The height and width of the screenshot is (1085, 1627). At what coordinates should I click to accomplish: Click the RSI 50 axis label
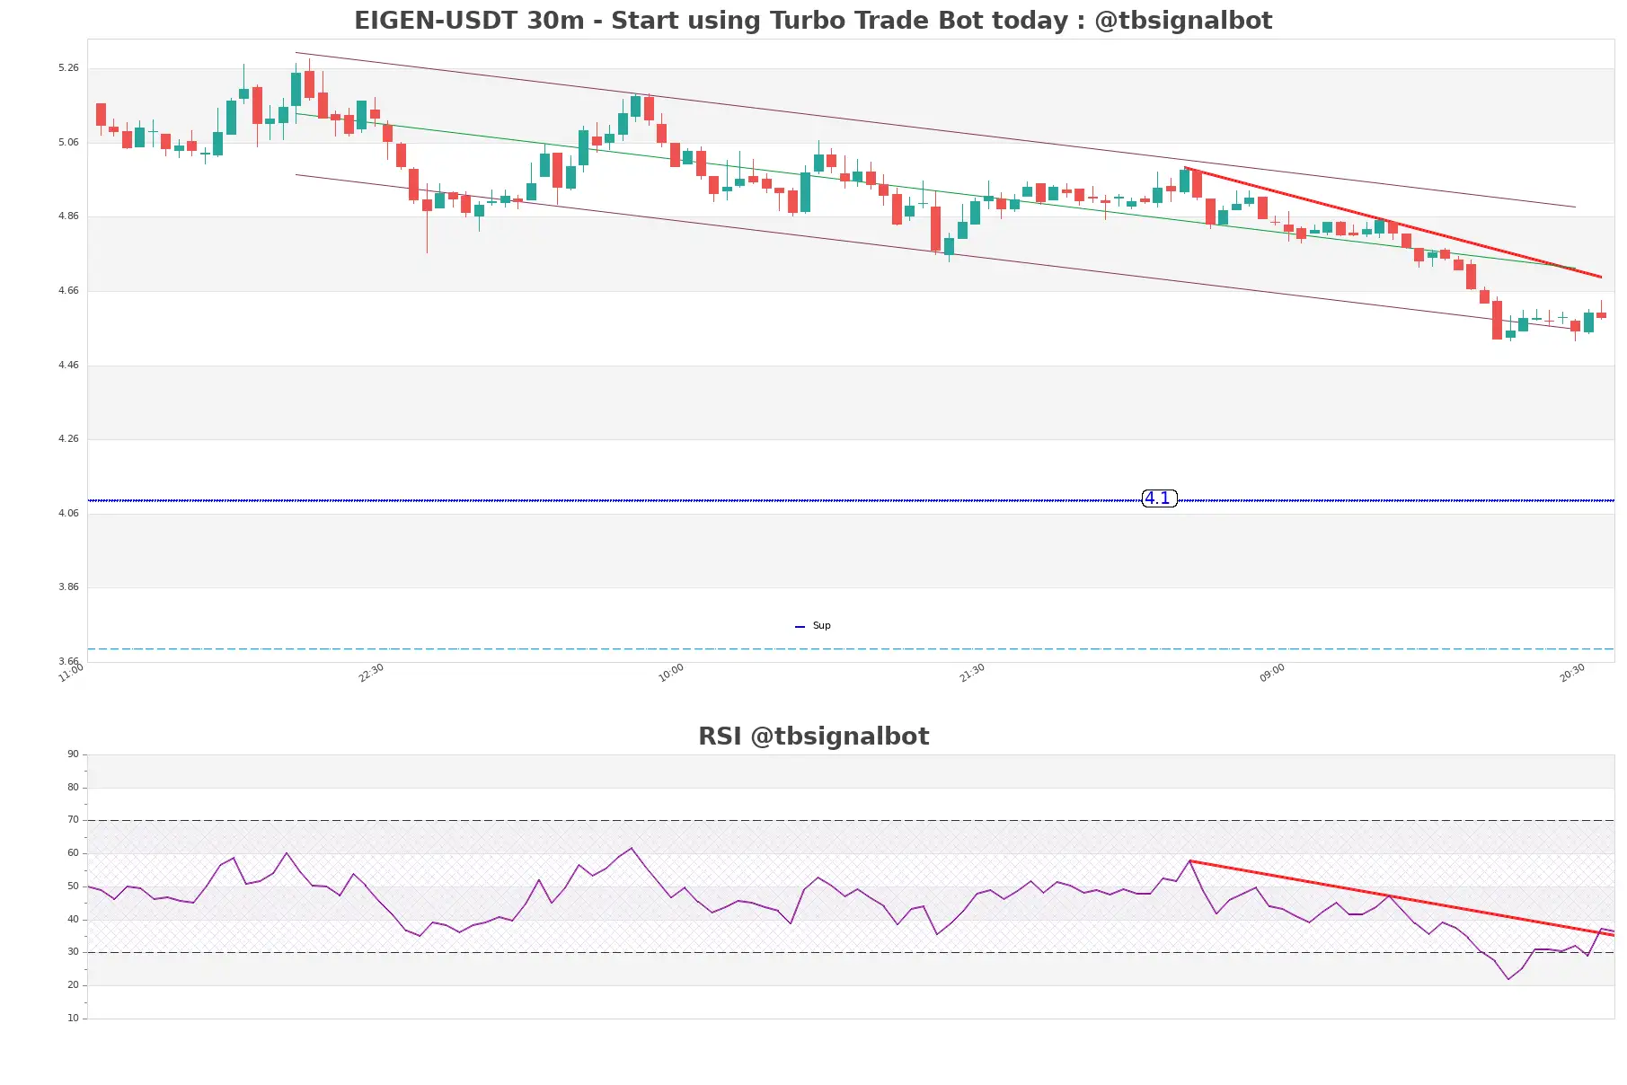coord(73,887)
